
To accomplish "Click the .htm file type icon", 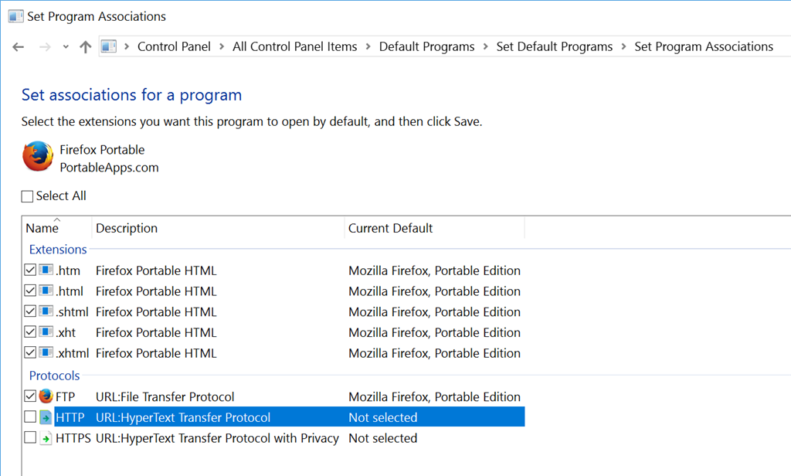I will (46, 270).
